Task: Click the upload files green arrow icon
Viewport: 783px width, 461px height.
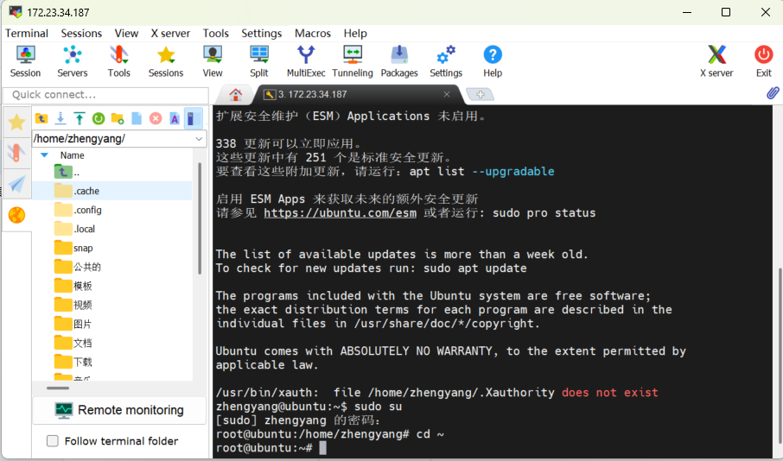Action: [x=80, y=118]
